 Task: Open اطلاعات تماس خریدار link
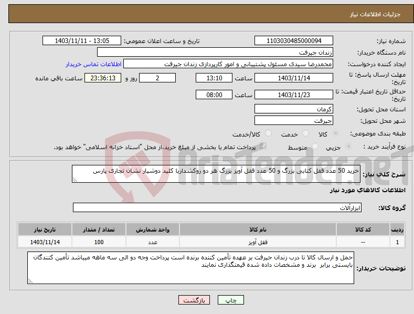93,64
